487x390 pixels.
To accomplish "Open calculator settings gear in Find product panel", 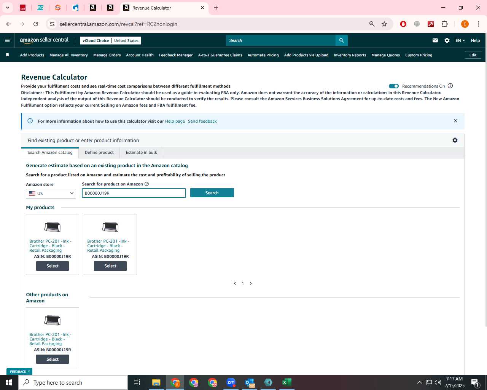I will [455, 140].
